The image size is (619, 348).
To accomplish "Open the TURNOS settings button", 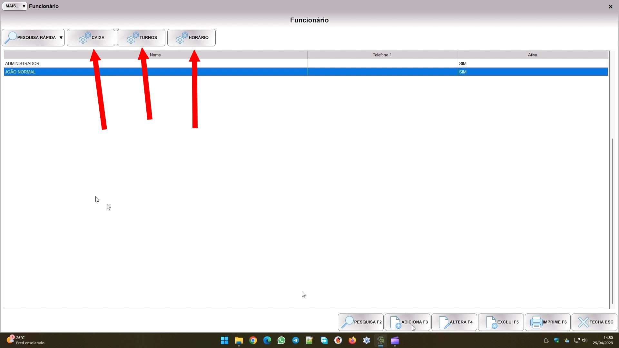I will (x=141, y=38).
